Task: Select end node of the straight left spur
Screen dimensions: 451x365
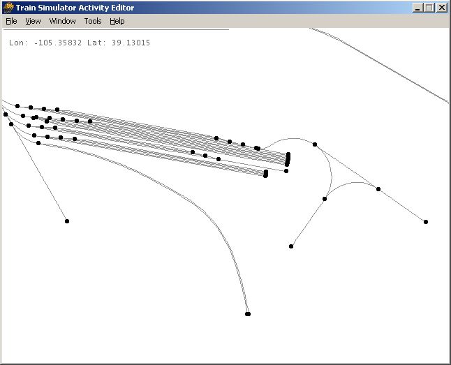Action: tap(67, 221)
